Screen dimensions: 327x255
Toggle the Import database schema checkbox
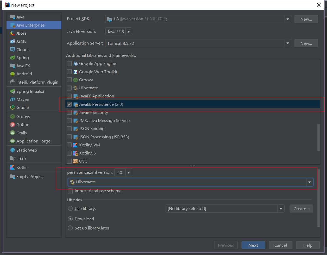coord(70,191)
